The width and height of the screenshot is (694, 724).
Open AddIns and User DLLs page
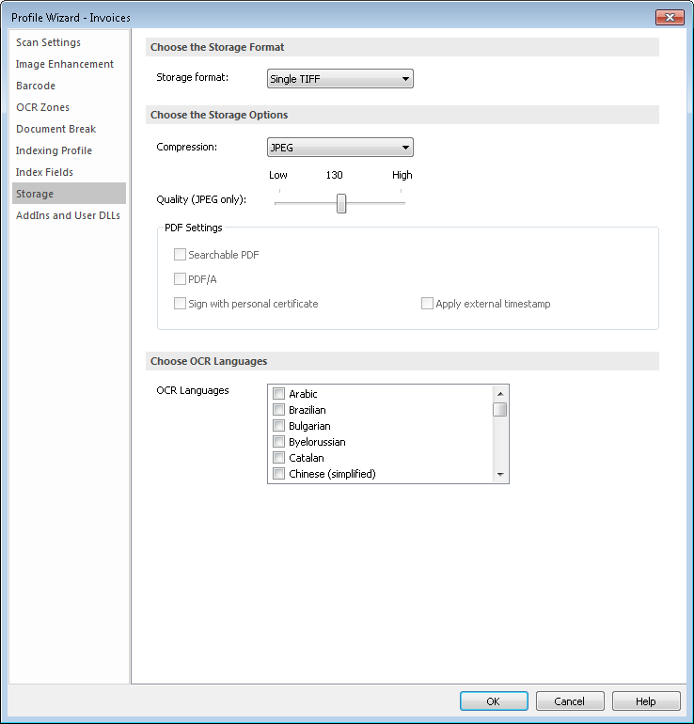68,215
